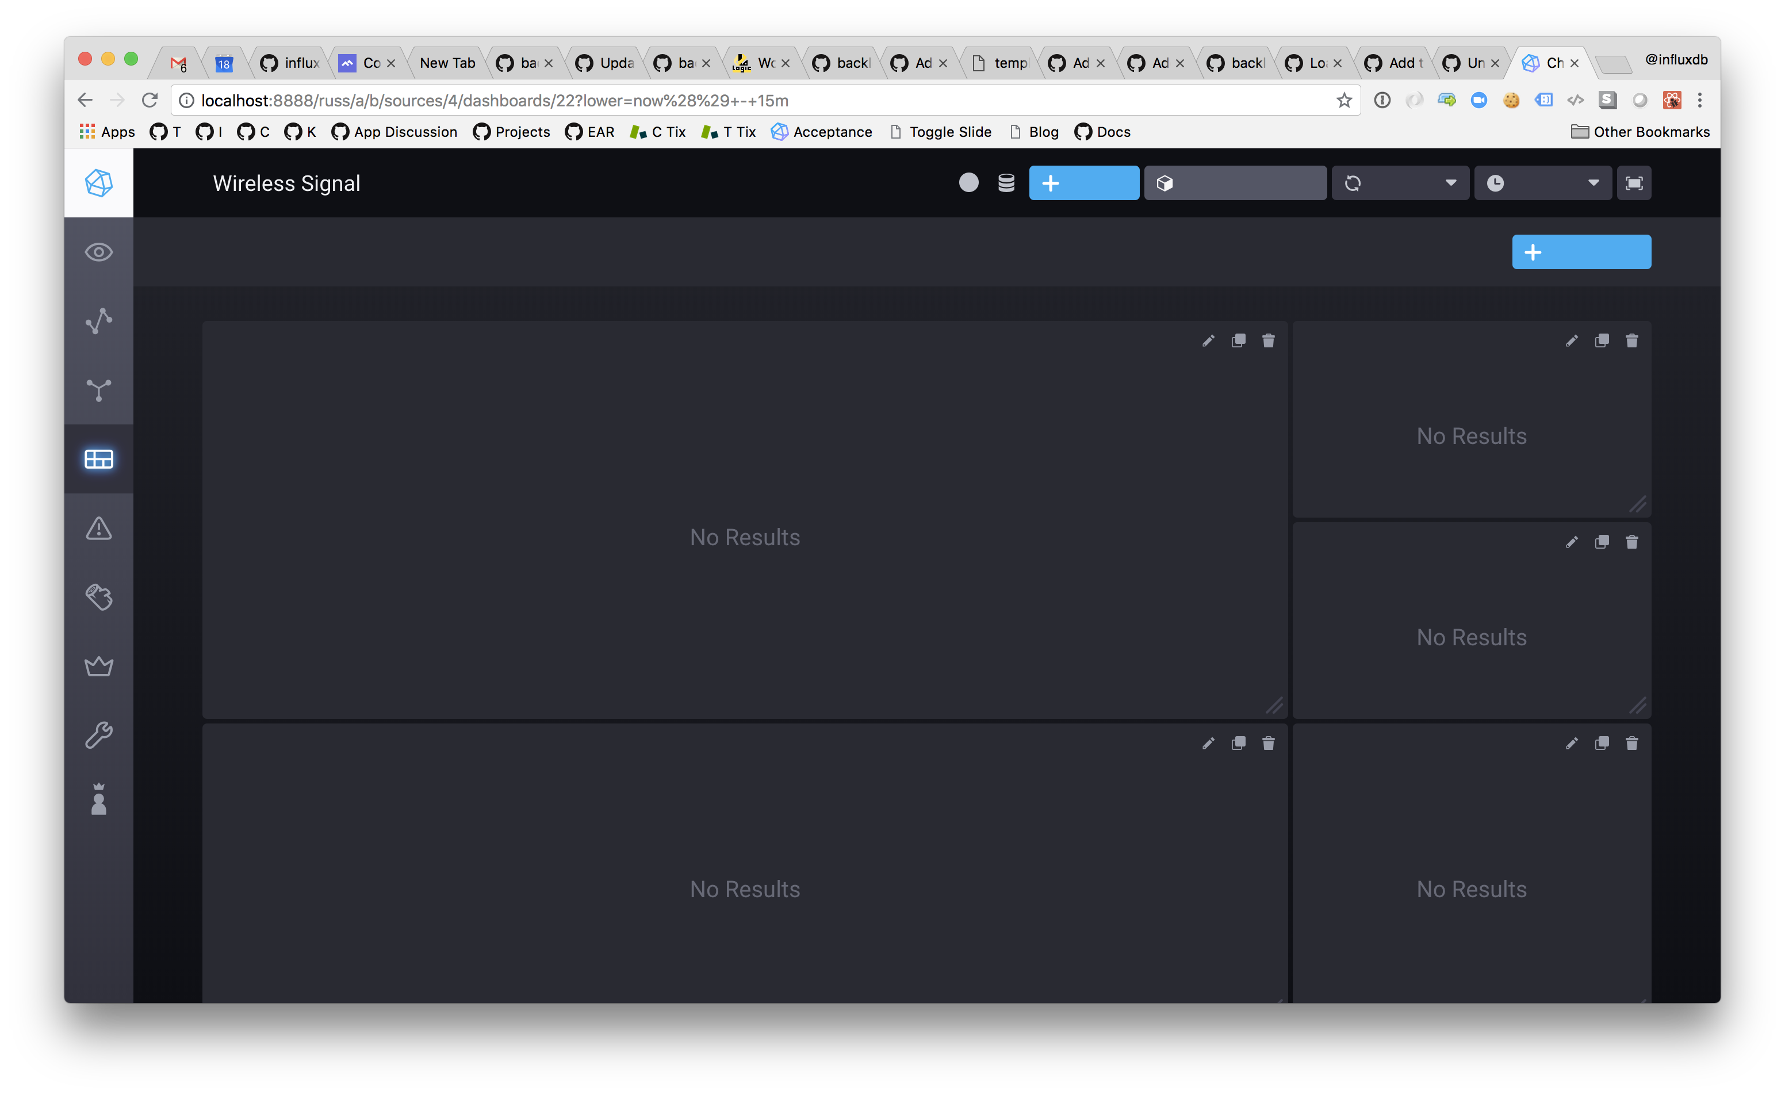Toggle the database sources icon near dashboard title
1785x1095 pixels.
coord(1006,183)
